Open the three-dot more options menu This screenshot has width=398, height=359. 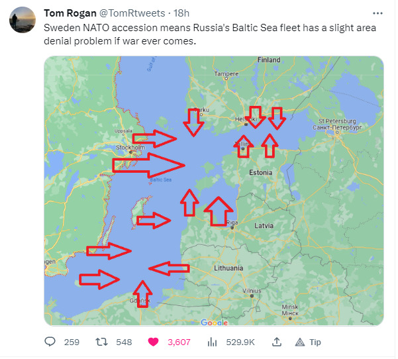click(377, 13)
